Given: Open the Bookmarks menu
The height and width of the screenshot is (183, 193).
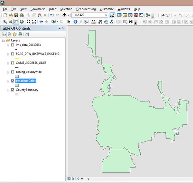Looking at the screenshot, I should [x=38, y=9].
